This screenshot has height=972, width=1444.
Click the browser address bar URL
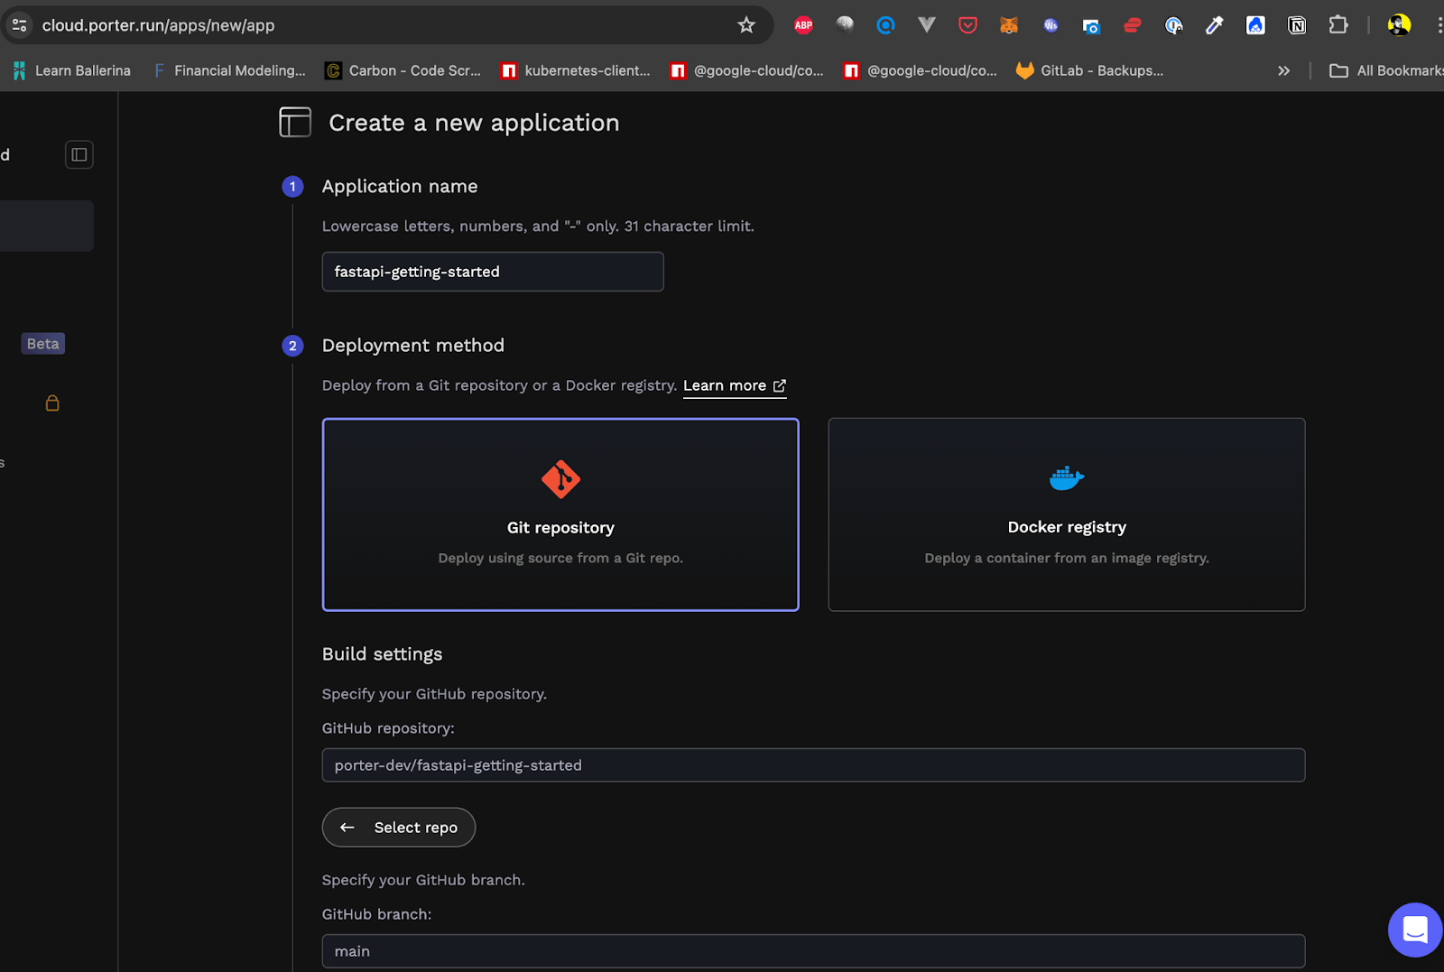click(159, 25)
